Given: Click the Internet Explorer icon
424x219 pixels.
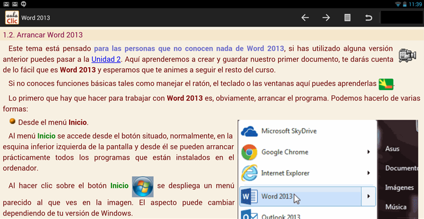Looking at the screenshot, I should click(x=249, y=173).
